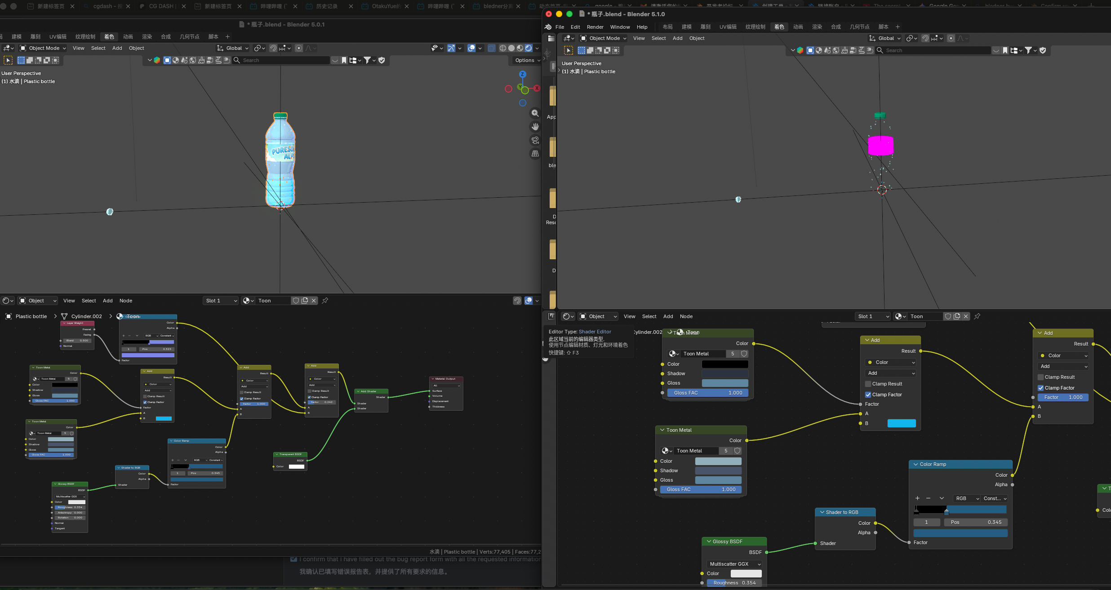Toggle camera view icon in left viewport
Viewport: 1111px width, 590px height.
pos(535,140)
